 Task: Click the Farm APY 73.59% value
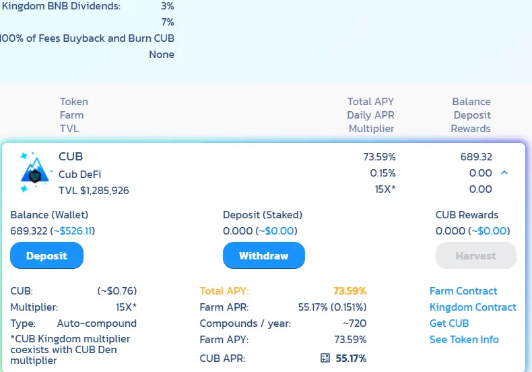350,340
